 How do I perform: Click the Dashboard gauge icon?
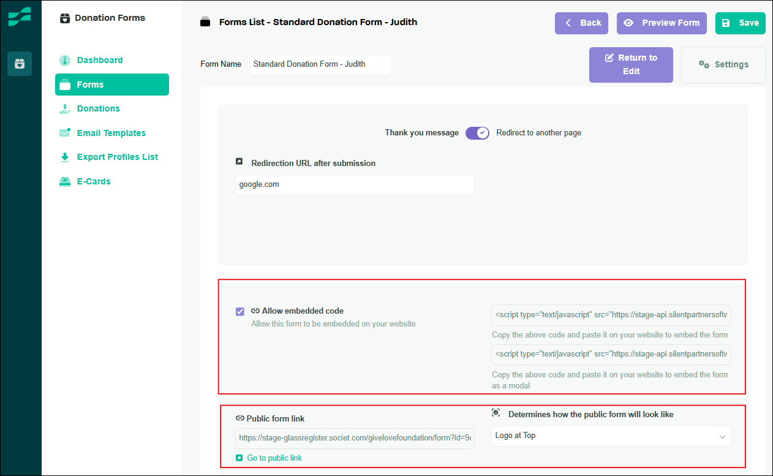(x=65, y=60)
